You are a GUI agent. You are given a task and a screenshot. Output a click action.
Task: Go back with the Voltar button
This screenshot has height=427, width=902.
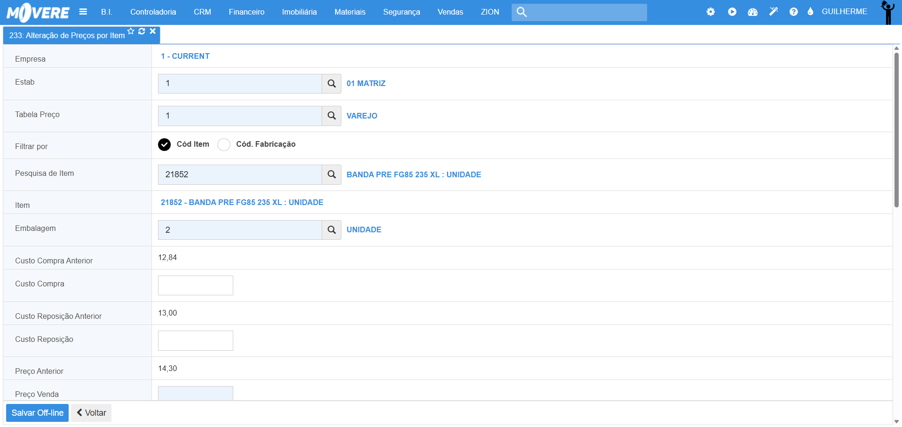[x=91, y=413]
